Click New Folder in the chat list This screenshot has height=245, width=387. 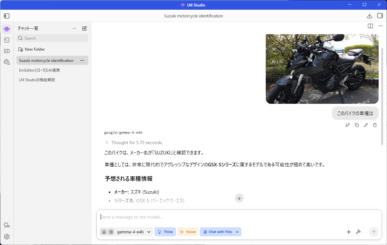(32, 49)
